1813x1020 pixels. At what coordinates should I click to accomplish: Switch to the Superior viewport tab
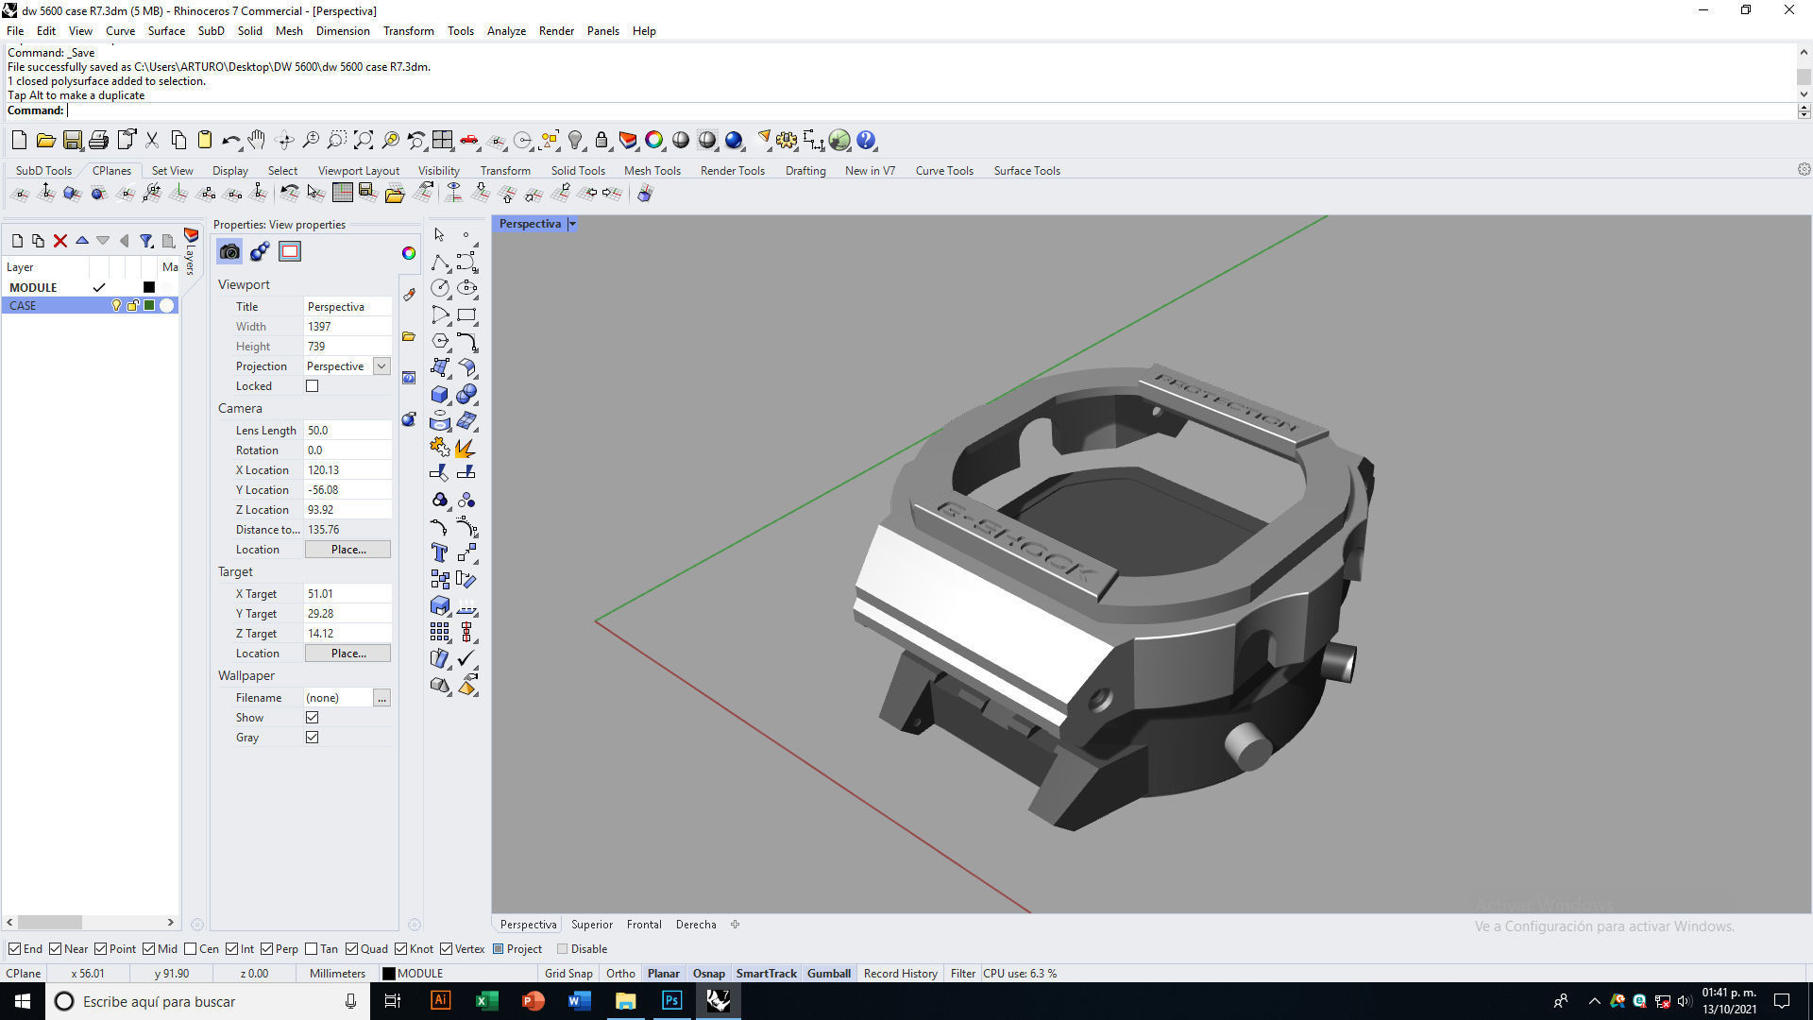coord(592,925)
